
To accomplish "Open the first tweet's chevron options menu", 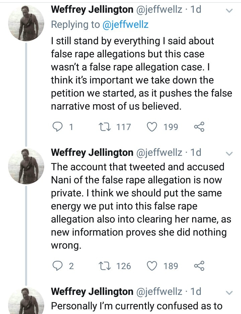I will coord(229,11).
